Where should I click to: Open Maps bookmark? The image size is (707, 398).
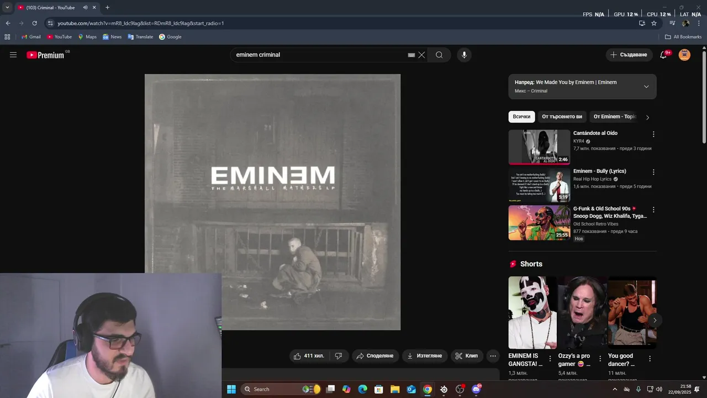coord(87,37)
